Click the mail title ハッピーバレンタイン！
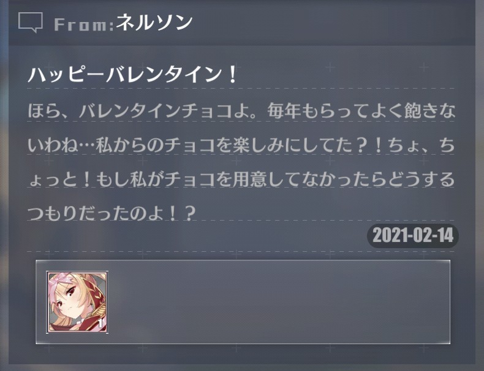The image size is (484, 371). tap(132, 74)
